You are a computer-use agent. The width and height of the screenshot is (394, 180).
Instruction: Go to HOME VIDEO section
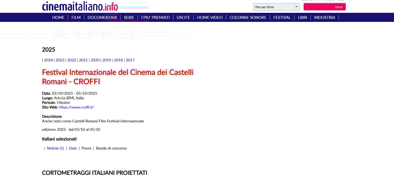click(x=210, y=17)
